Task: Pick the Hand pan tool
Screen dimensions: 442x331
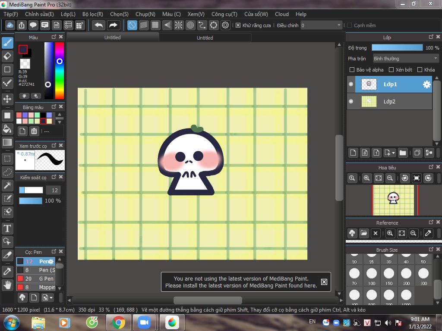Action: coord(7,284)
